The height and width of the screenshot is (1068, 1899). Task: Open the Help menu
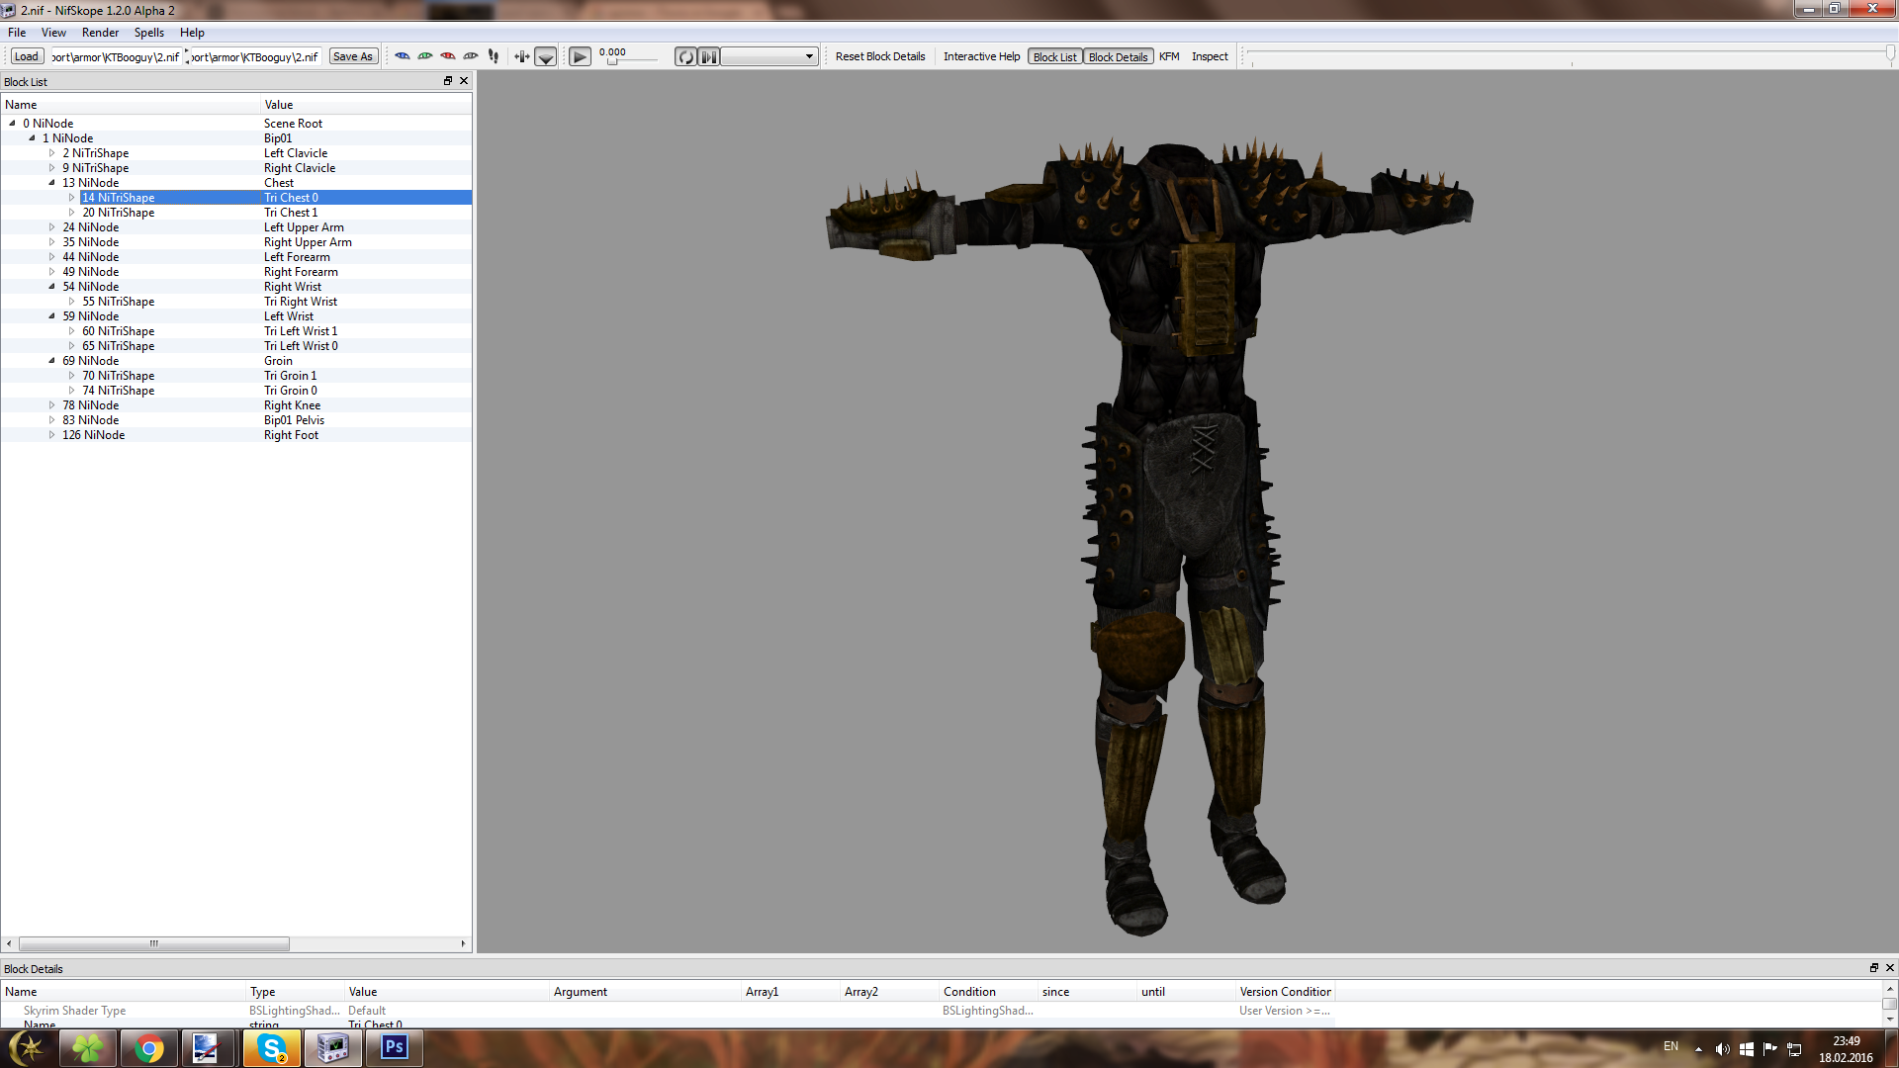(192, 33)
